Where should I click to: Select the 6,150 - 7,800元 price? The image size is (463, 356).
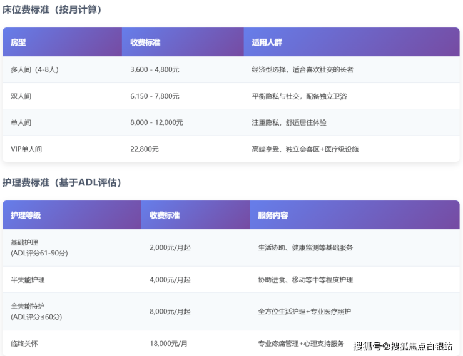[x=155, y=96]
